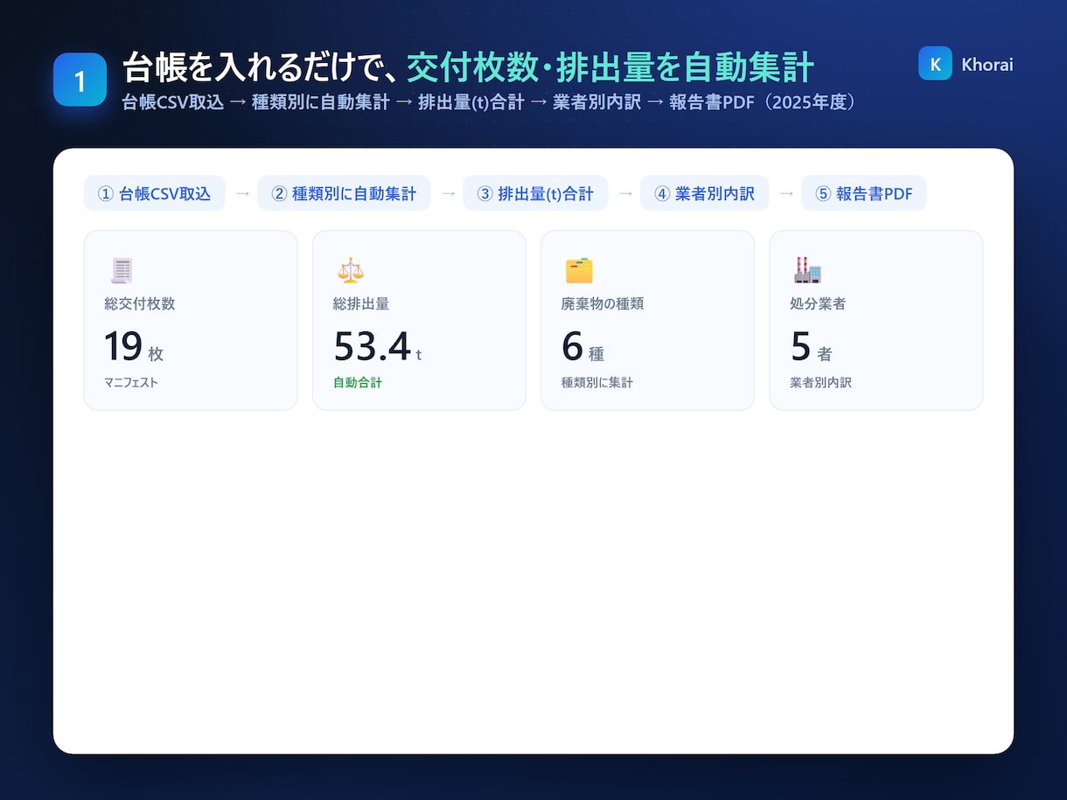1067x800 pixels.
Task: Click the 5 者 value
Action: 811,346
